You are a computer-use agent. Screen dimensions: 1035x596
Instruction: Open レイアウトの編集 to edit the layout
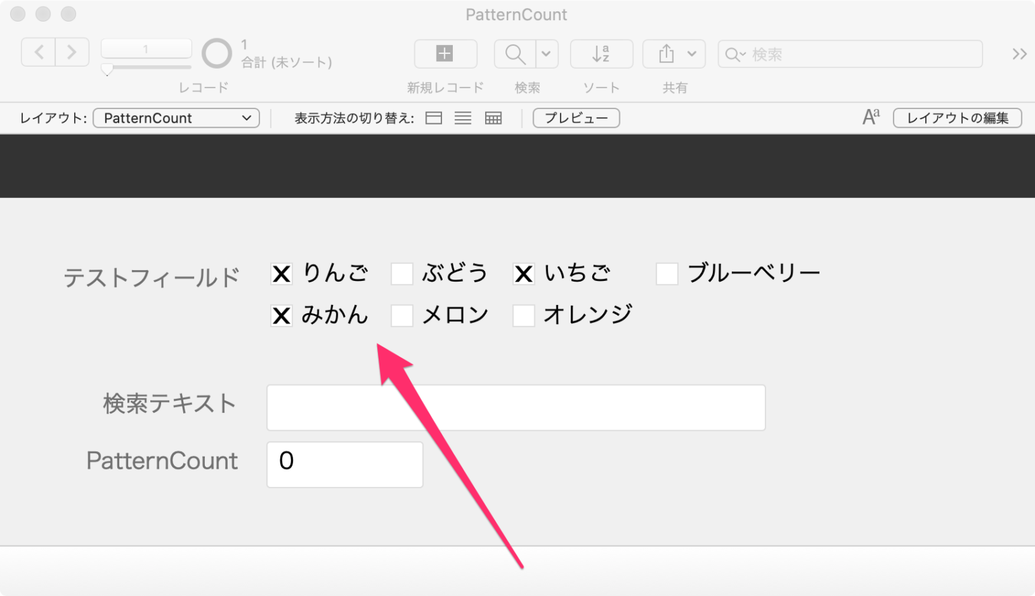957,117
